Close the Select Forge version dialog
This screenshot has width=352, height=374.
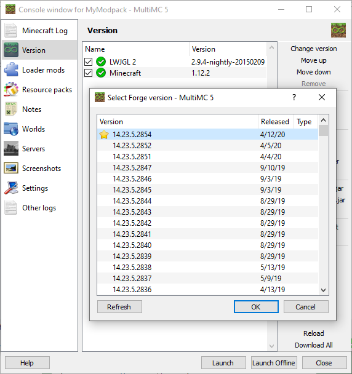(x=322, y=97)
